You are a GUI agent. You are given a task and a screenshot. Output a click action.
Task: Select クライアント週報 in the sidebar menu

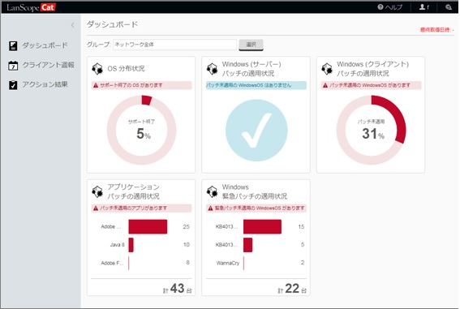coord(48,65)
